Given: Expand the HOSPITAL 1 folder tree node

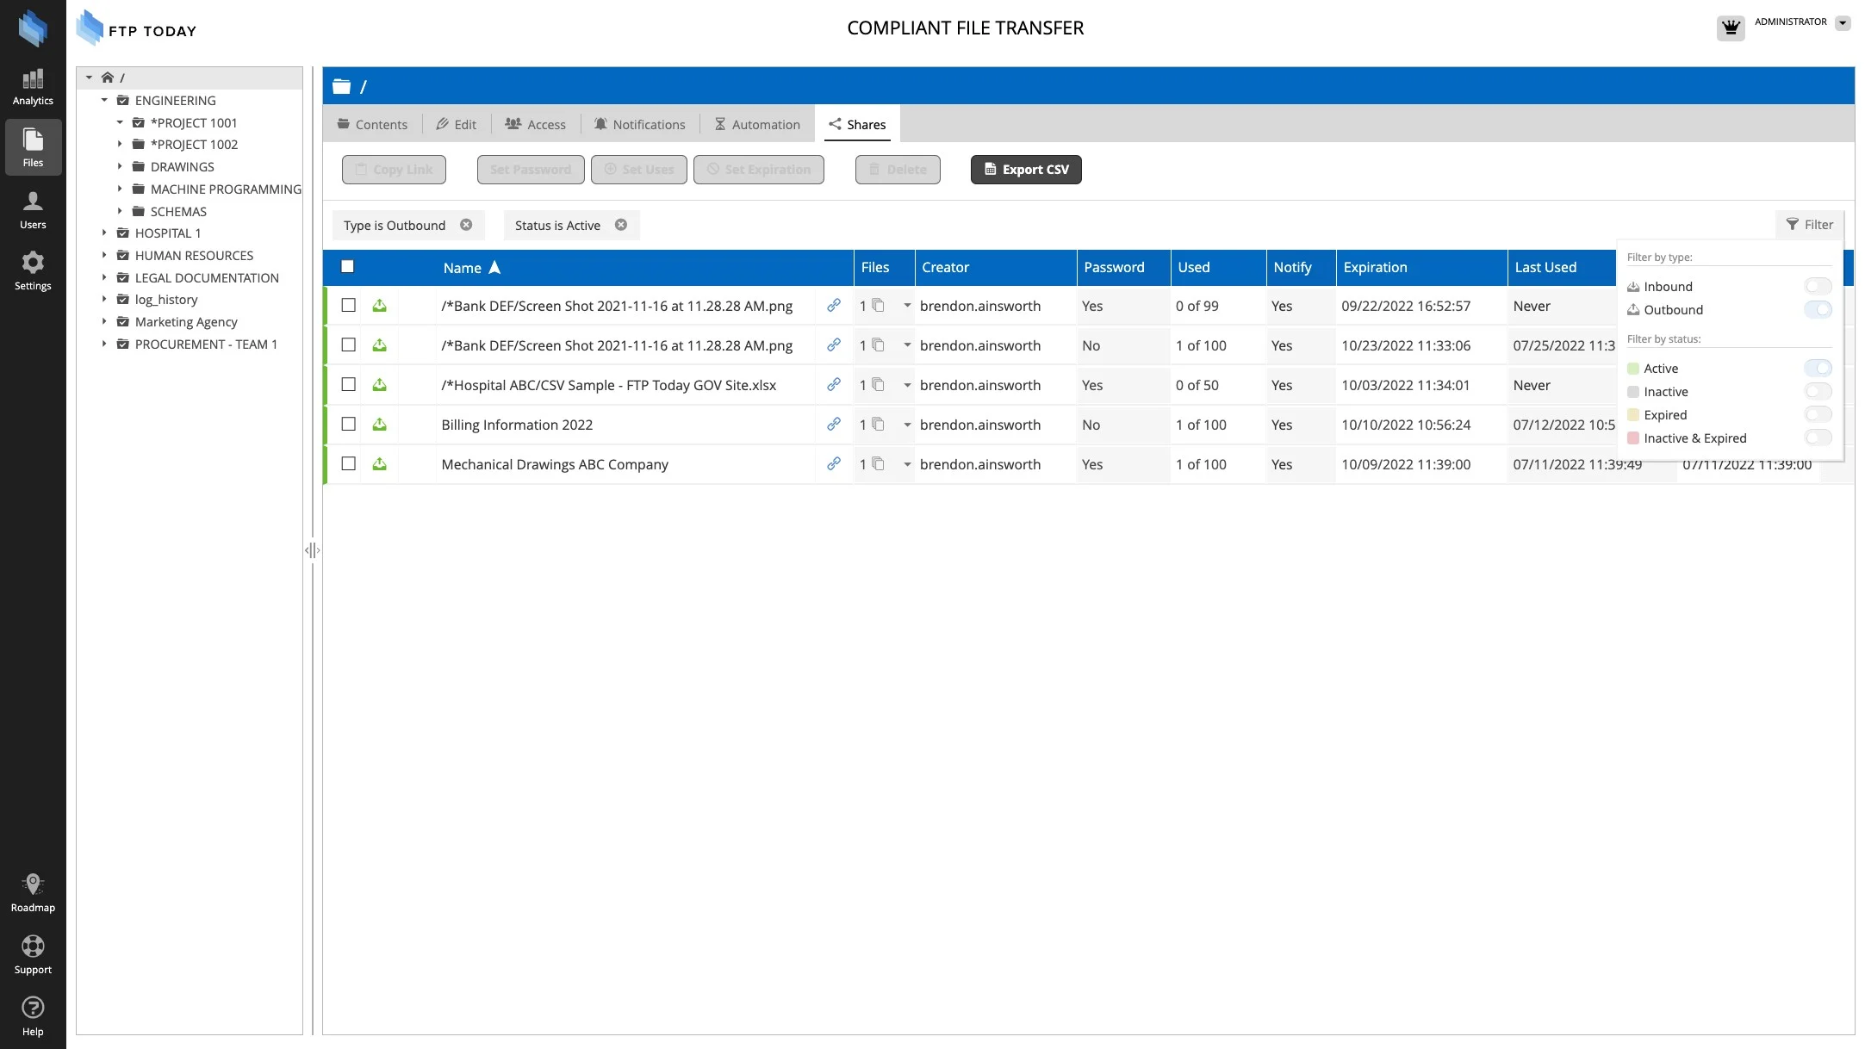Looking at the screenshot, I should tap(104, 233).
